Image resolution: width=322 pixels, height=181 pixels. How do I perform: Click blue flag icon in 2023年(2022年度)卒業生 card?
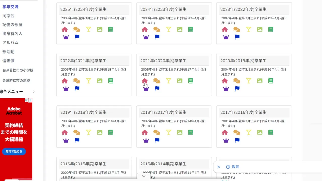click(x=237, y=37)
